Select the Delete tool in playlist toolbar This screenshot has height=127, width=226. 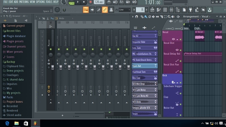150,17
